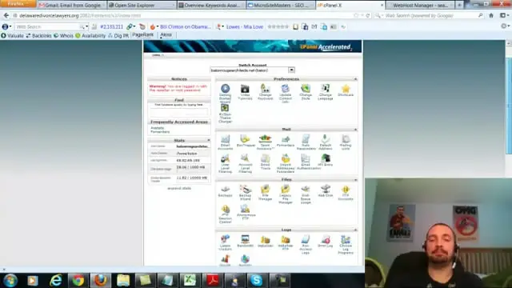Open the Forwarders frequently accessed link
The width and height of the screenshot is (512, 288).
pyautogui.click(x=160, y=131)
